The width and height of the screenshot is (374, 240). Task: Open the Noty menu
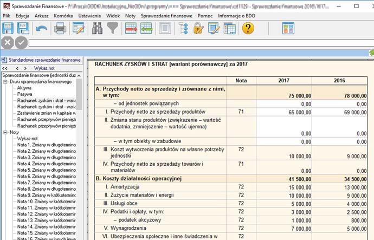[x=130, y=16]
